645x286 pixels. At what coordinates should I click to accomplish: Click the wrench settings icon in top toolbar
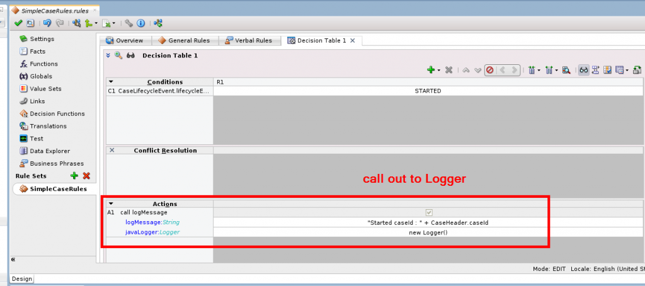tap(128, 23)
